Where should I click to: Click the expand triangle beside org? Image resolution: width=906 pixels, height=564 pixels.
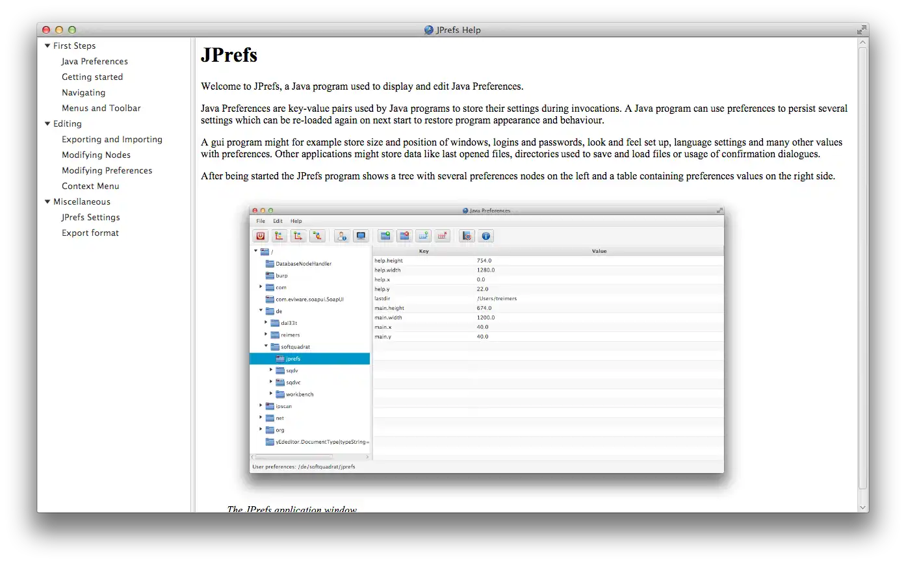coord(261,429)
